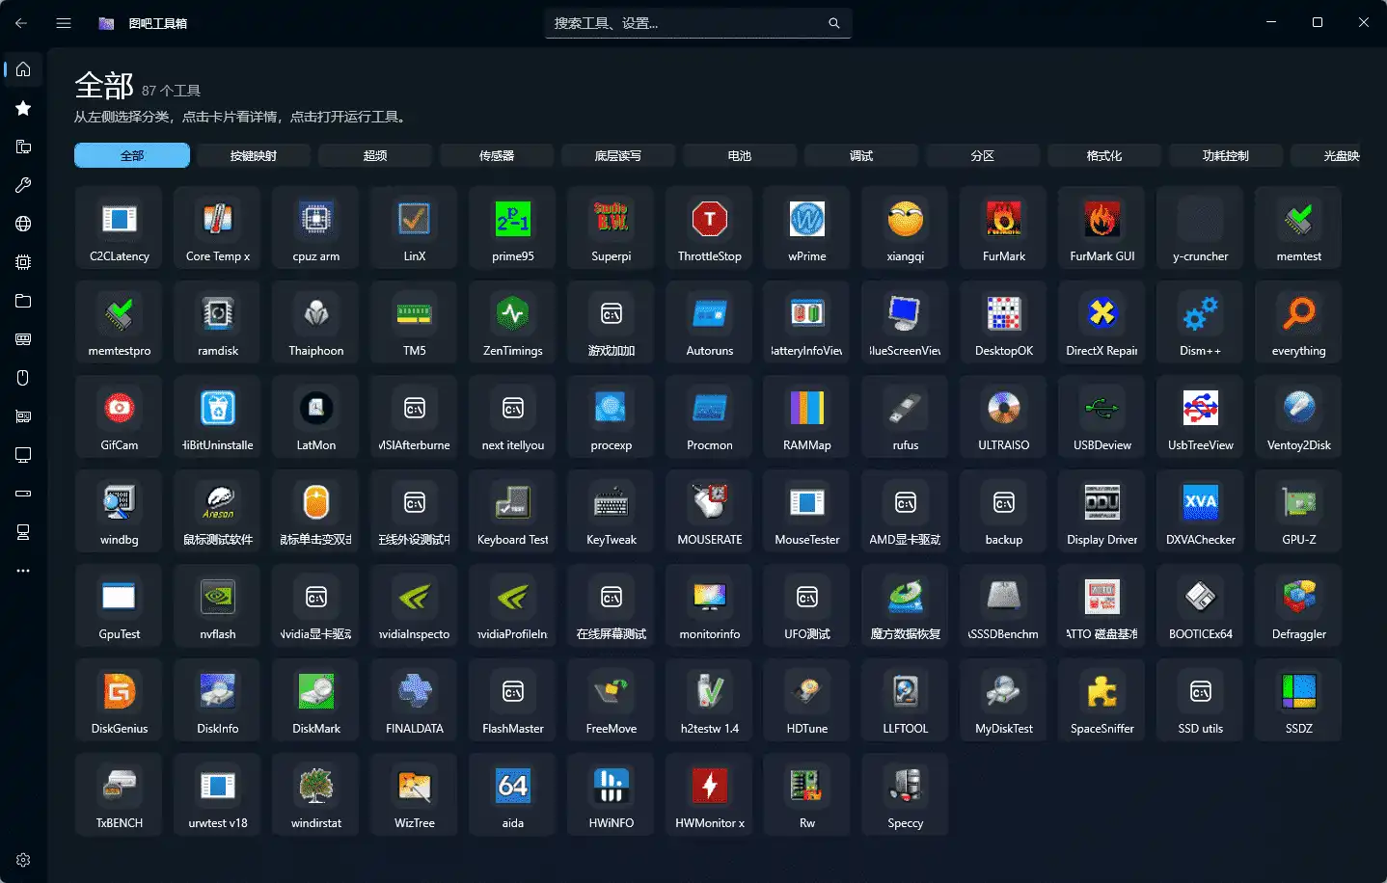This screenshot has height=883, width=1387.
Task: Open favorites star in sidebar
Action: tap(23, 108)
